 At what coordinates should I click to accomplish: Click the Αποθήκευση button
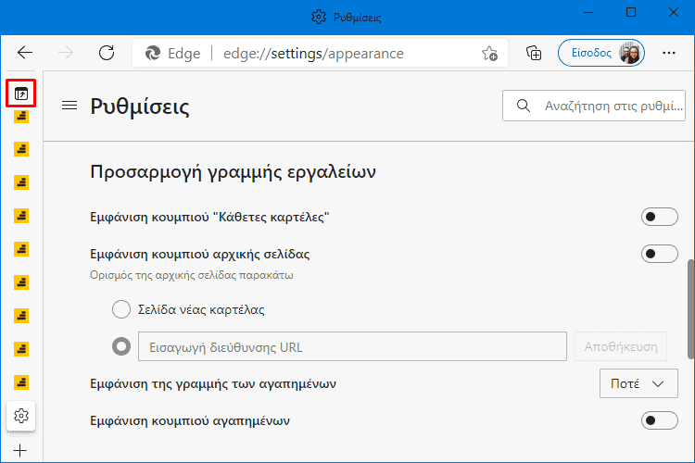pos(621,346)
